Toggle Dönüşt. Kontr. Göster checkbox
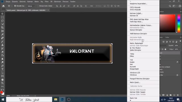 pos(38,6)
